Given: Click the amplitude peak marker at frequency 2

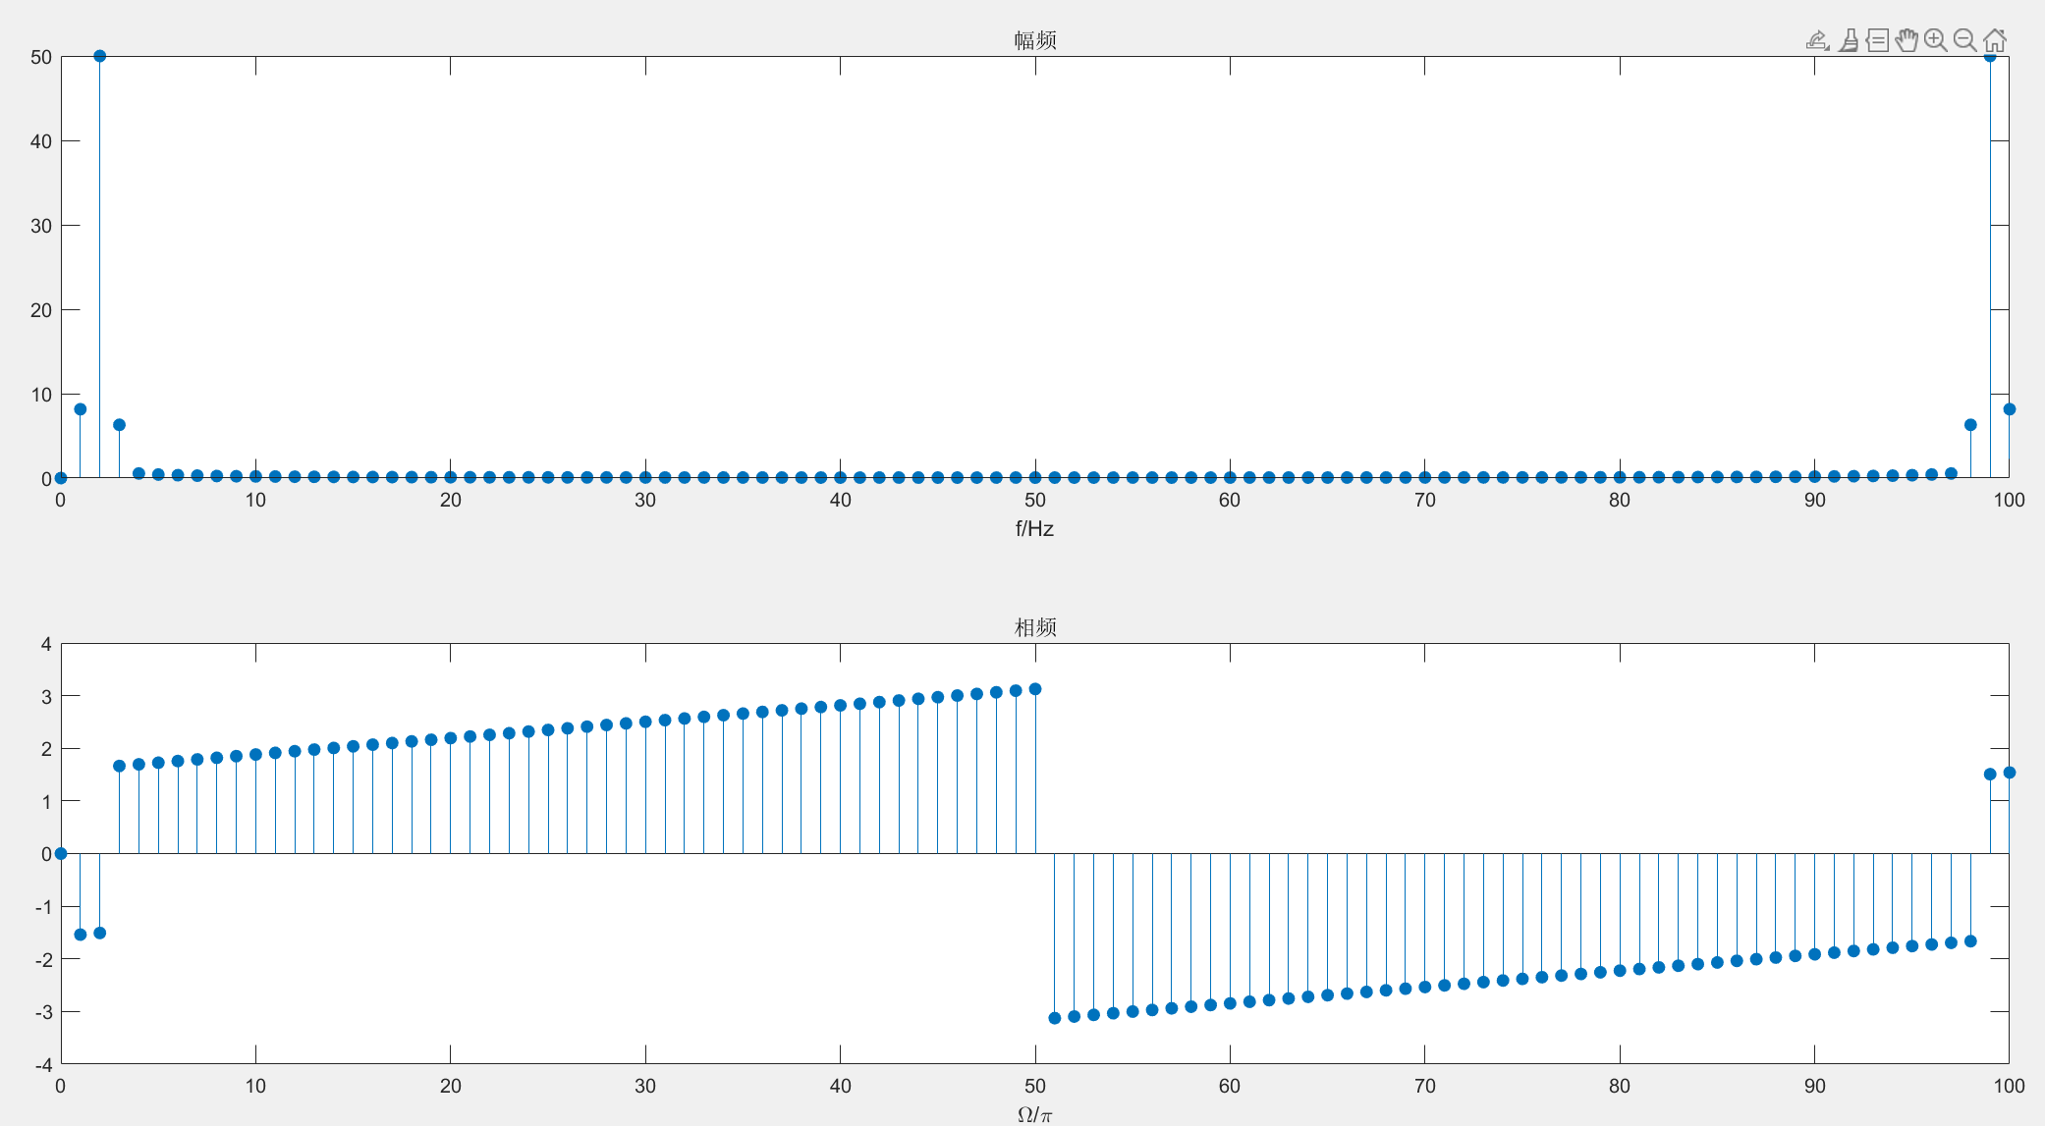Looking at the screenshot, I should click(x=99, y=56).
